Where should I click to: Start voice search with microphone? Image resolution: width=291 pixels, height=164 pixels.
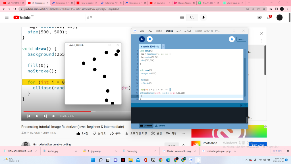pyautogui.click(x=203, y=17)
